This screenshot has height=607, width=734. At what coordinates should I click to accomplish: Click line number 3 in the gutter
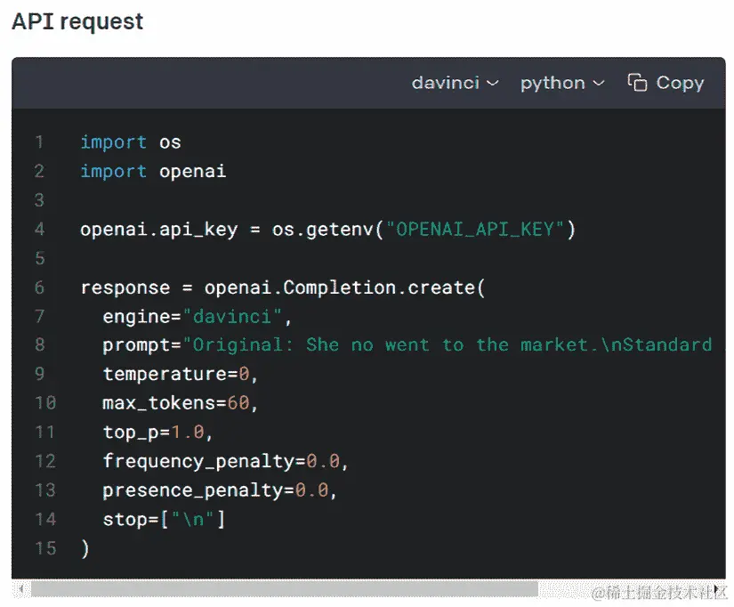[39, 200]
